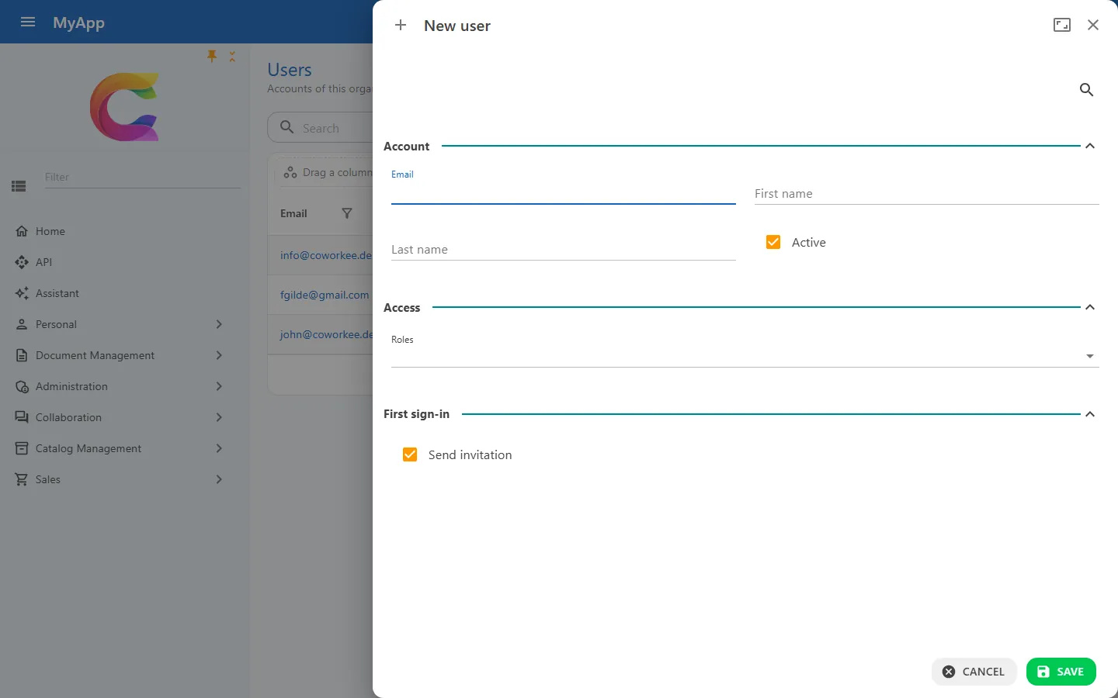This screenshot has height=698, width=1118.
Task: Open user info@coworkee.de link
Action: tap(326, 255)
